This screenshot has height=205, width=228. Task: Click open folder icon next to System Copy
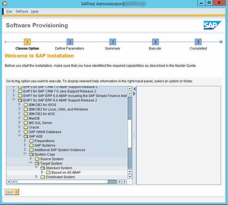click(31, 155)
